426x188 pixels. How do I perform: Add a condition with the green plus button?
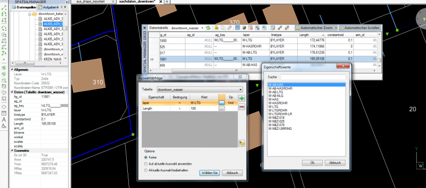(242, 99)
